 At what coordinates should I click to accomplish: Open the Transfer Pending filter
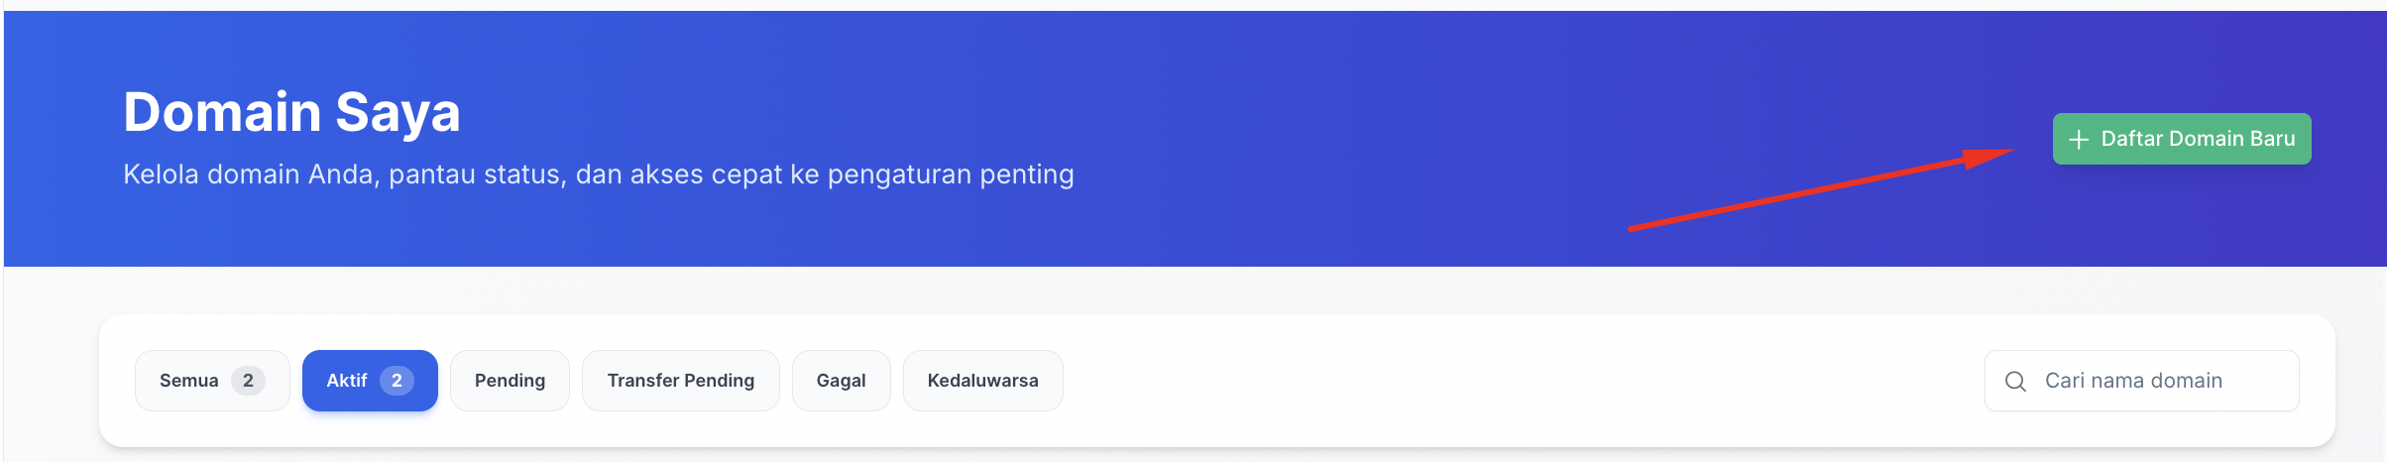[680, 381]
